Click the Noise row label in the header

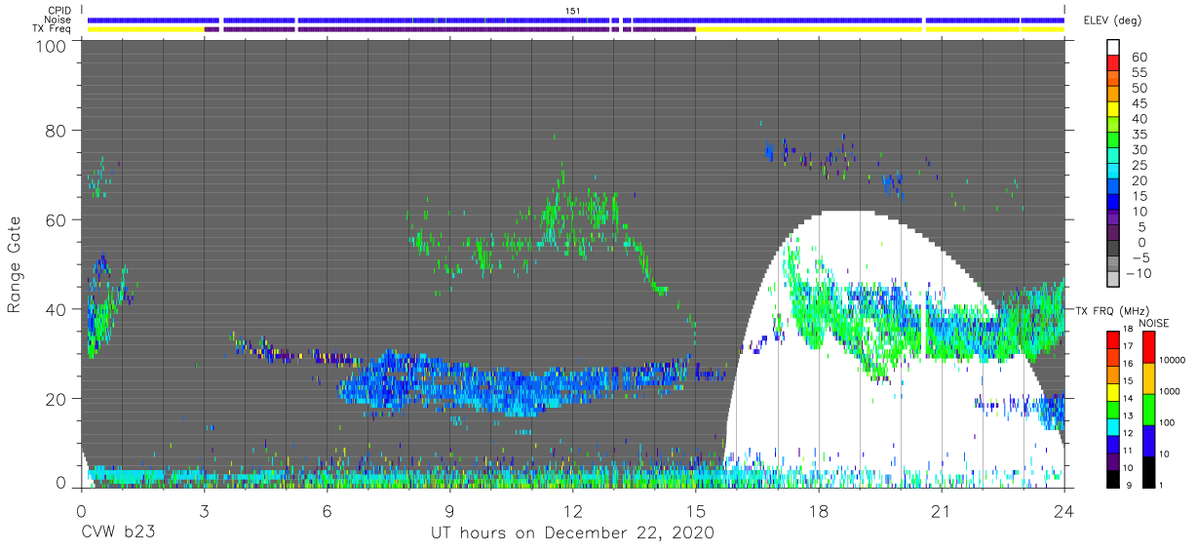tap(58, 20)
